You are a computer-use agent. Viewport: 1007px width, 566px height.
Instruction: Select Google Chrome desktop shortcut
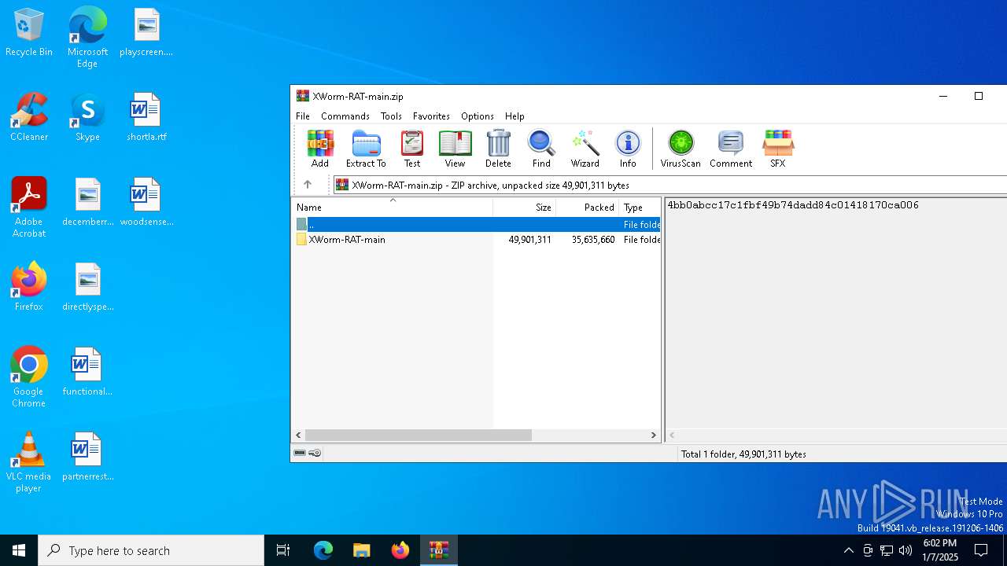29,377
